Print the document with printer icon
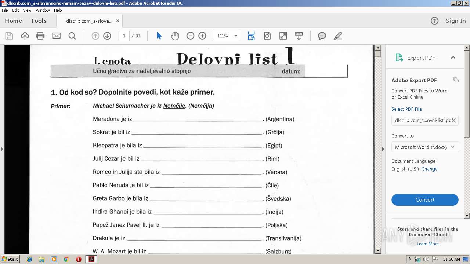Screen dimensions: 470x264 40,36
